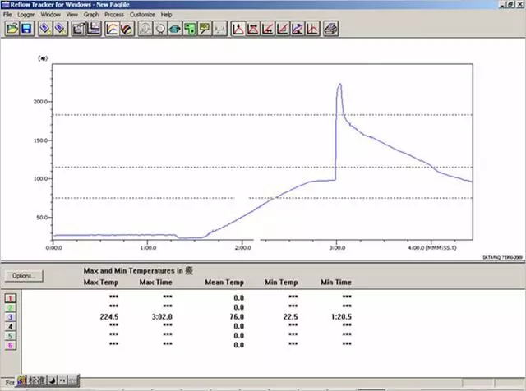This screenshot has width=526, height=391.
Task: Click the circular reset toolbar icon
Action: tap(160, 29)
